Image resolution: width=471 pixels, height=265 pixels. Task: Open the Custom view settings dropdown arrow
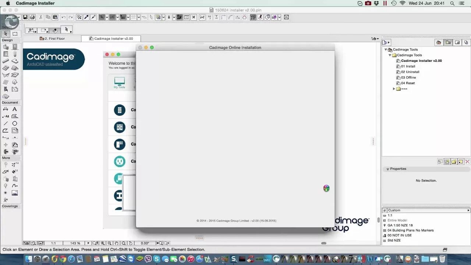(468, 210)
